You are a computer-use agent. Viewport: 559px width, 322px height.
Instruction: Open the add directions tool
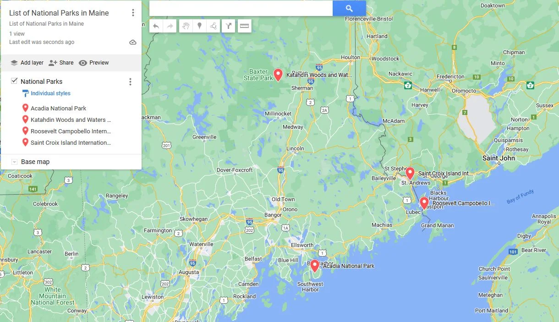229,26
